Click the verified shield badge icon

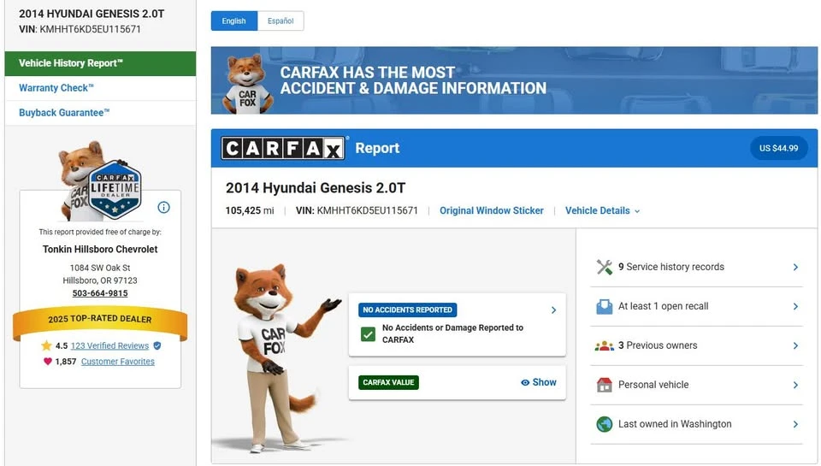click(157, 345)
